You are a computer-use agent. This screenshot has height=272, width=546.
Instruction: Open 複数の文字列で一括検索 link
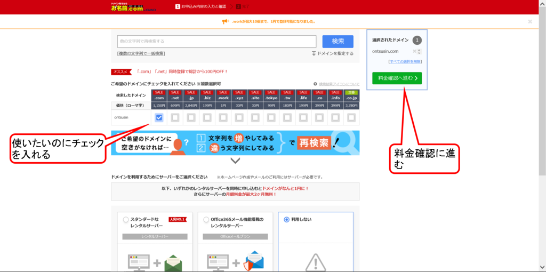(141, 53)
